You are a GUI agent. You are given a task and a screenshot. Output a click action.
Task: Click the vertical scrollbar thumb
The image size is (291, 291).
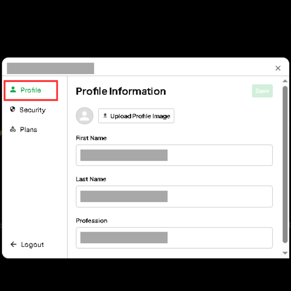(x=285, y=164)
